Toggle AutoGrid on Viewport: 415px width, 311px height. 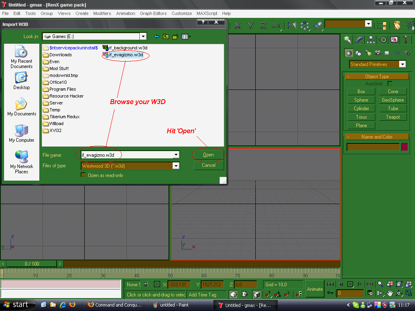tap(390, 83)
